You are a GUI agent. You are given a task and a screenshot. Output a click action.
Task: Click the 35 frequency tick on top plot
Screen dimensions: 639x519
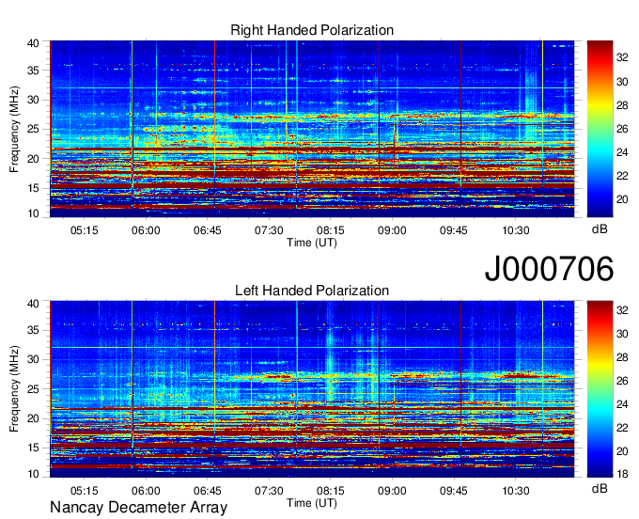point(33,71)
